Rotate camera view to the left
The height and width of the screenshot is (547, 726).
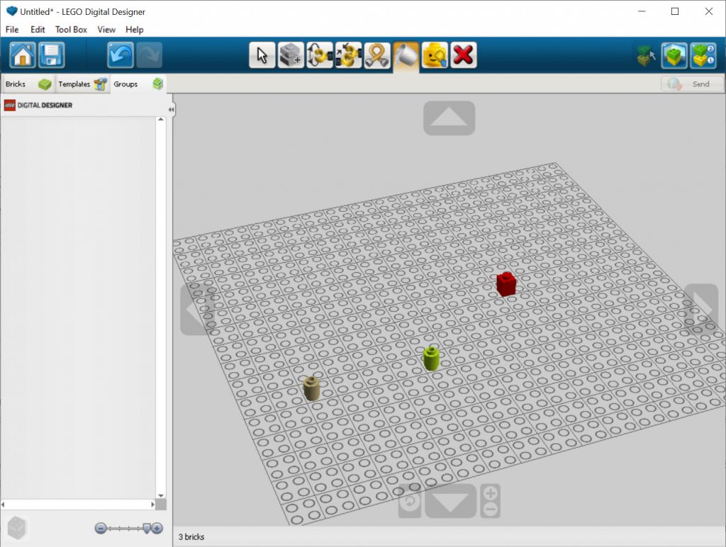pyautogui.click(x=197, y=309)
